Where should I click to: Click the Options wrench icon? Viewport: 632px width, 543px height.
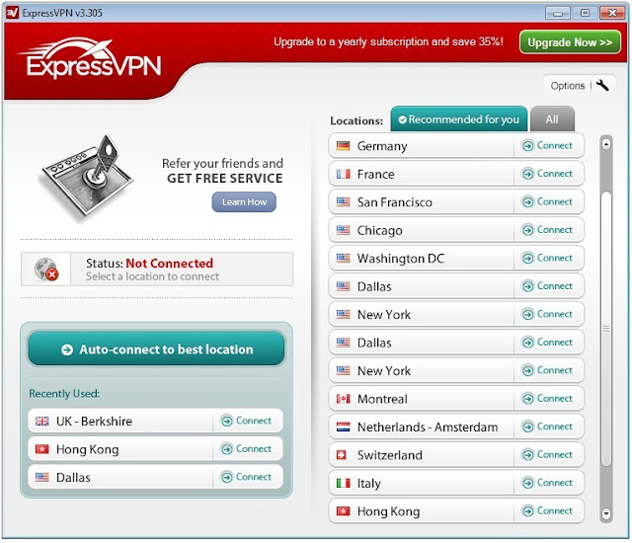click(602, 85)
